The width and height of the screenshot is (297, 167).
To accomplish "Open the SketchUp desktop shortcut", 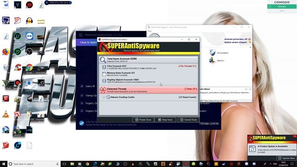I will tap(6, 145).
